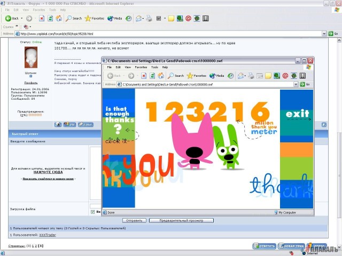This screenshot has height=256, width=342.
Task: Click the НАЖМИТЕ СЮДА quote link
Action: coord(48,172)
